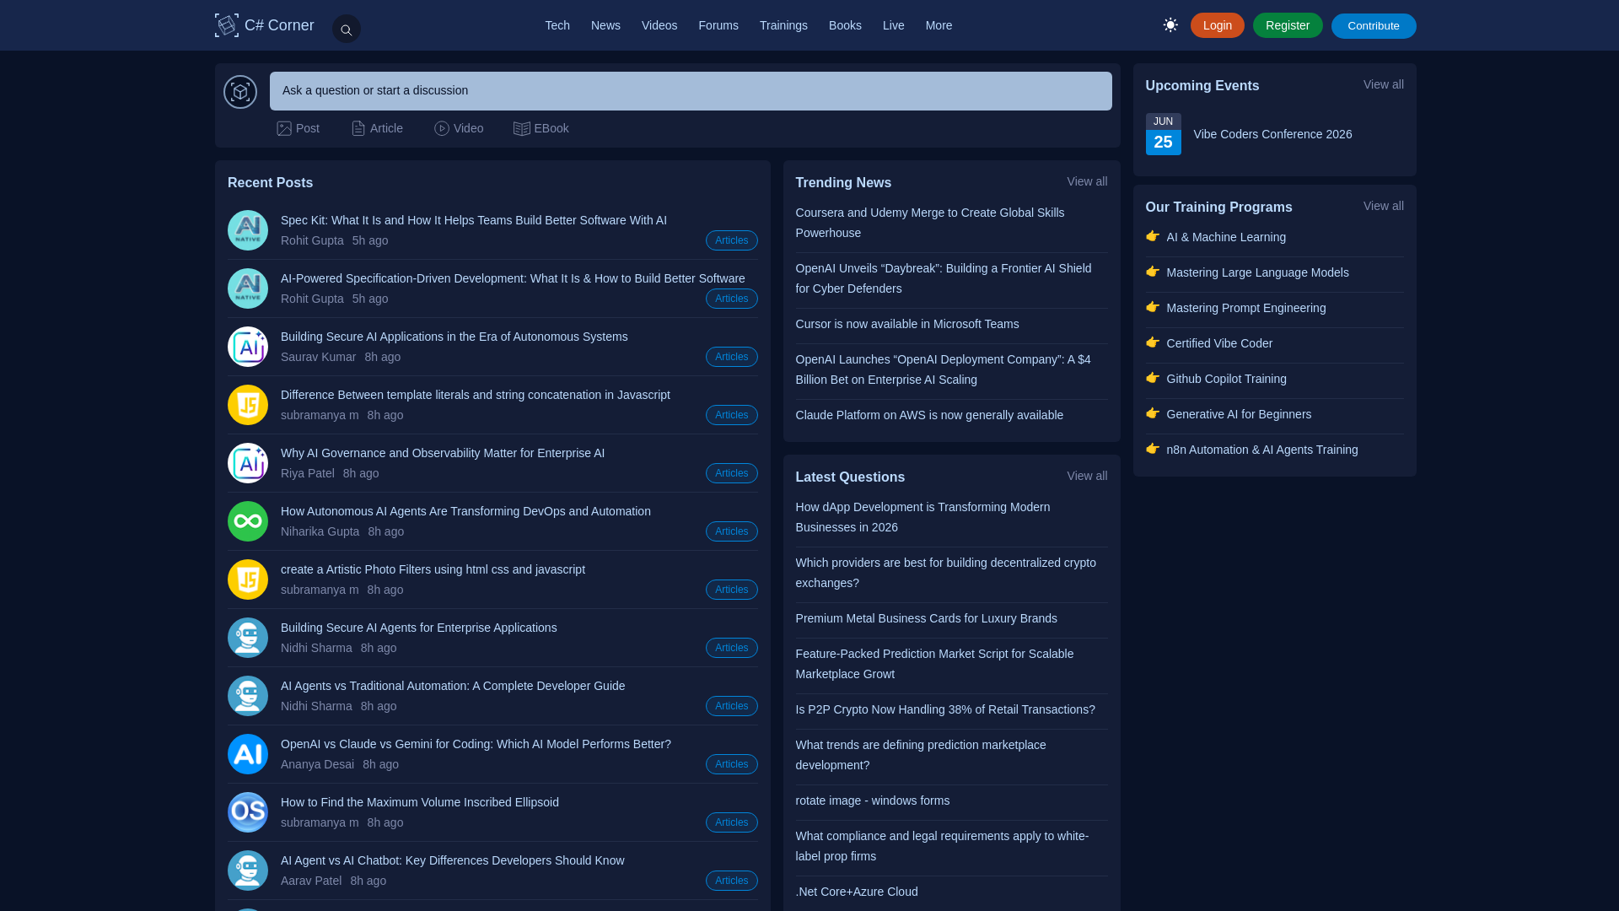Open Rohit Gupta's avatar on Spec Kit post

[x=248, y=230]
